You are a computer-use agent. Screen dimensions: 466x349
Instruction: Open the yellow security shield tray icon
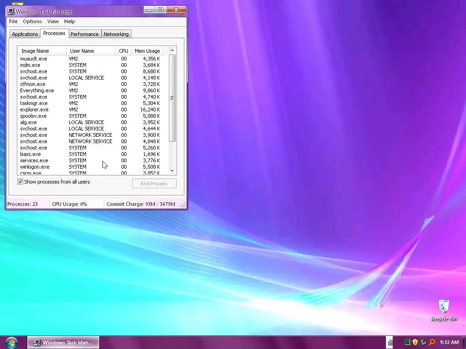pos(415,342)
